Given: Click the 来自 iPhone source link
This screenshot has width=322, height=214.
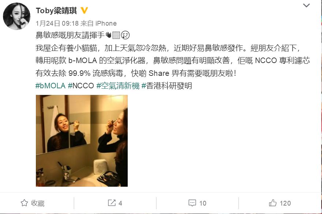Looking at the screenshot, I should point(98,23).
